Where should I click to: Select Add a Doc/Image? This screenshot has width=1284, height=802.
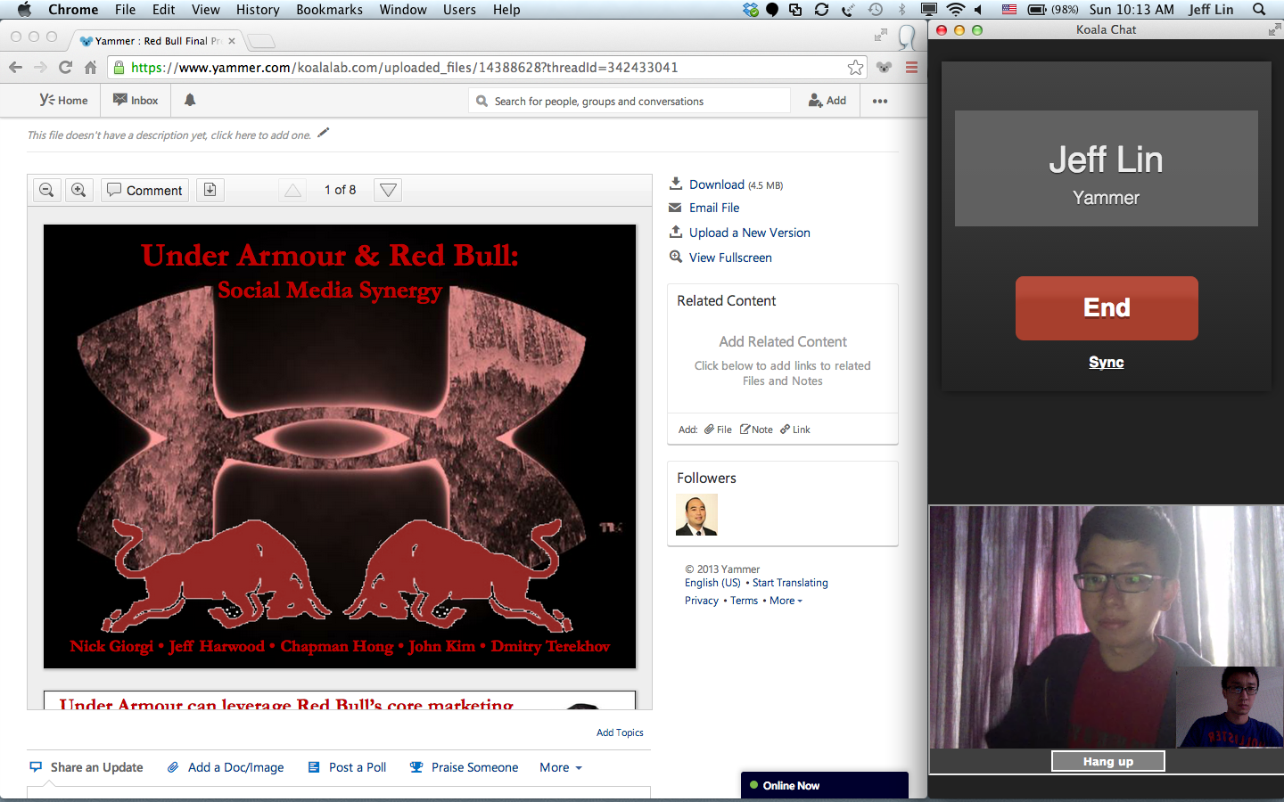tap(226, 767)
